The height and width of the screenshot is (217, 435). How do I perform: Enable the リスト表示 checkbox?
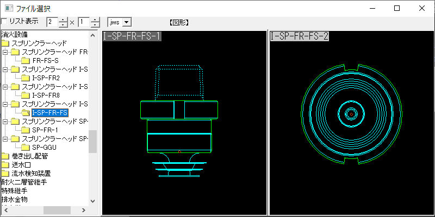[x=4, y=22]
